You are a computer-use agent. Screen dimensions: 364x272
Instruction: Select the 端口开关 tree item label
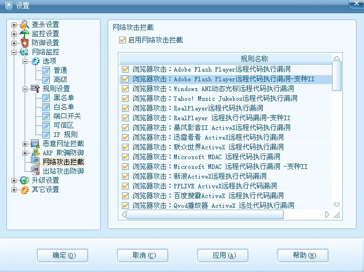pyautogui.click(x=67, y=116)
